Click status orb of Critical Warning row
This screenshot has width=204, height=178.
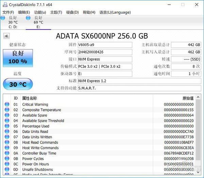pos(7,104)
